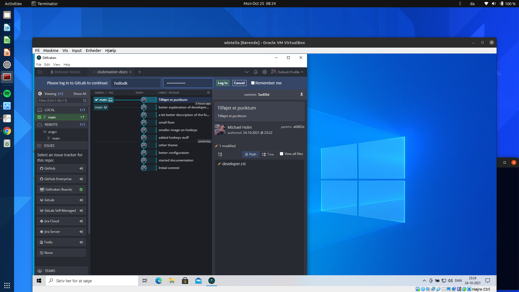The height and width of the screenshot is (292, 519).
Task: Switch file view to Tree
Action: pos(268,154)
